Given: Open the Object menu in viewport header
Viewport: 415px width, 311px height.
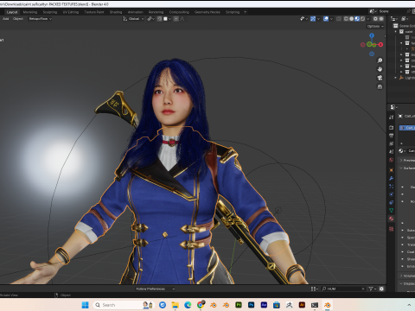Looking at the screenshot, I should [18, 19].
